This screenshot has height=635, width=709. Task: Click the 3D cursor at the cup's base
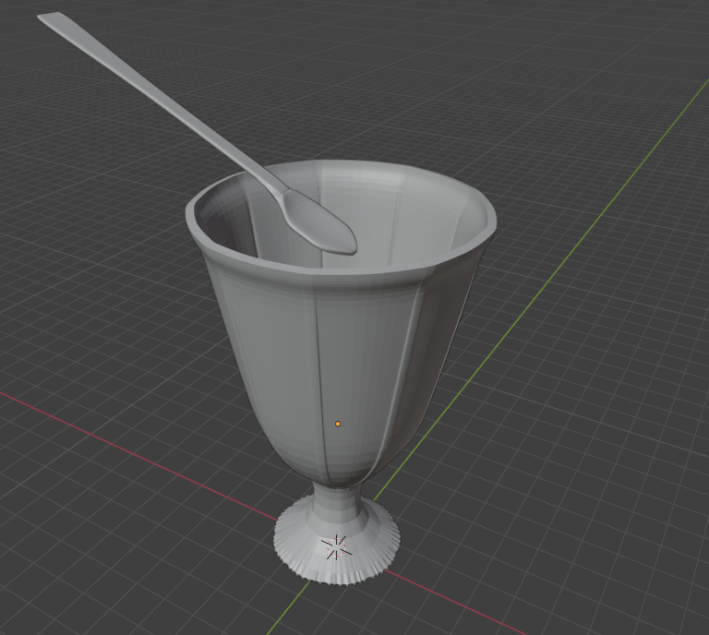(336, 546)
